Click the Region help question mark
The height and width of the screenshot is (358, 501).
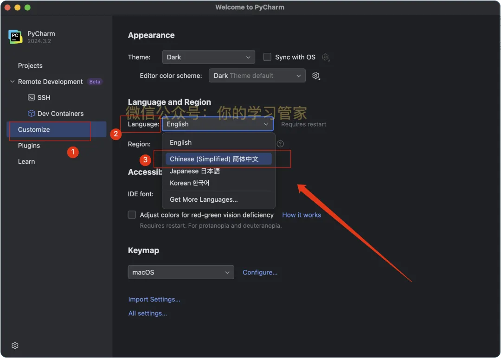[280, 144]
